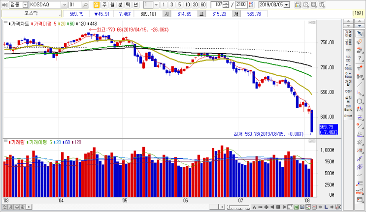Select the 5 interval button
The height and width of the screenshot is (212, 366).
coord(179,4)
